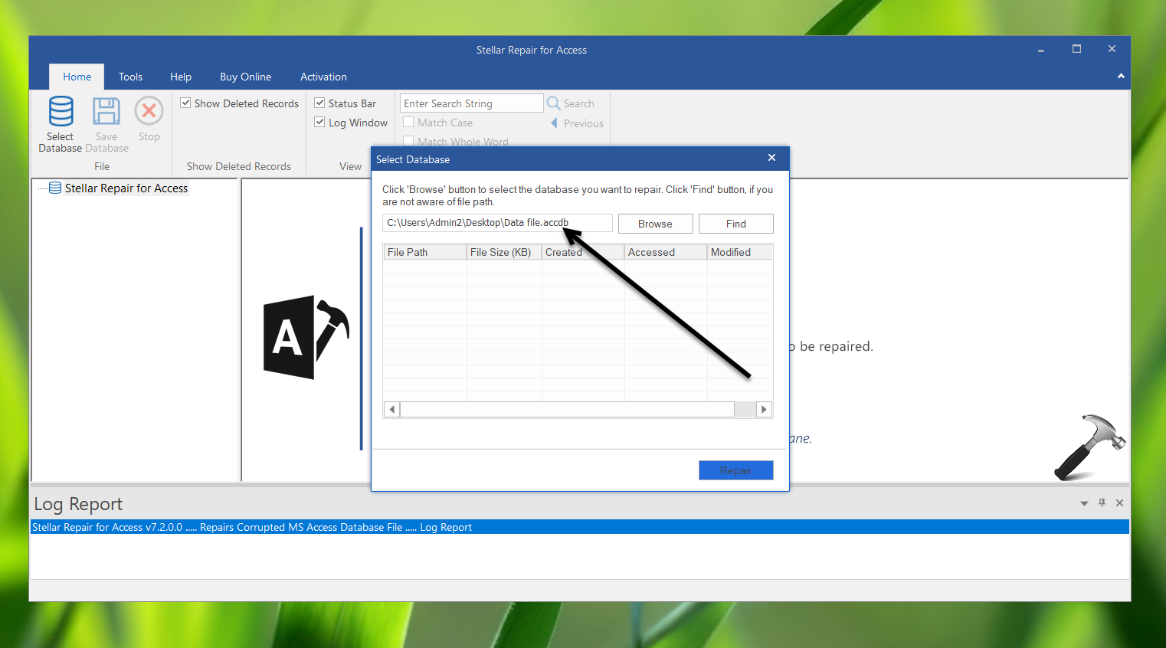Click the Browse button

pos(655,224)
